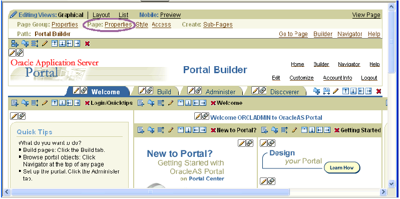
Task: Switch to List editing view
Action: coord(124,15)
